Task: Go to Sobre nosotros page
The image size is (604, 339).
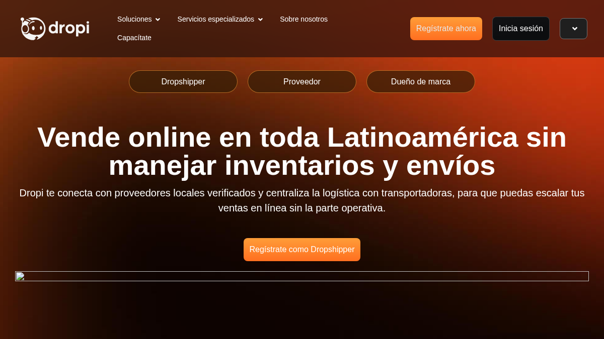Action: click(x=304, y=19)
